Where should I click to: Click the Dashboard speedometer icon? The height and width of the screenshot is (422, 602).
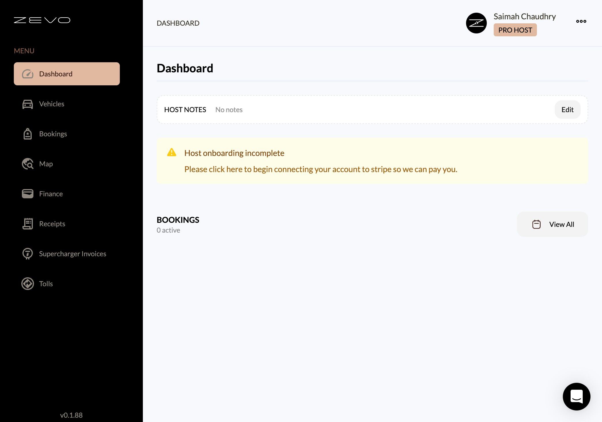point(28,74)
